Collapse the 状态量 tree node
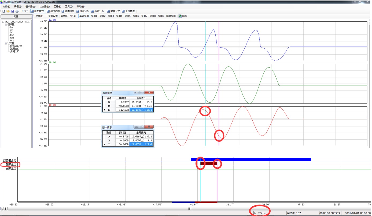The image size is (372, 216). click(x=6, y=43)
